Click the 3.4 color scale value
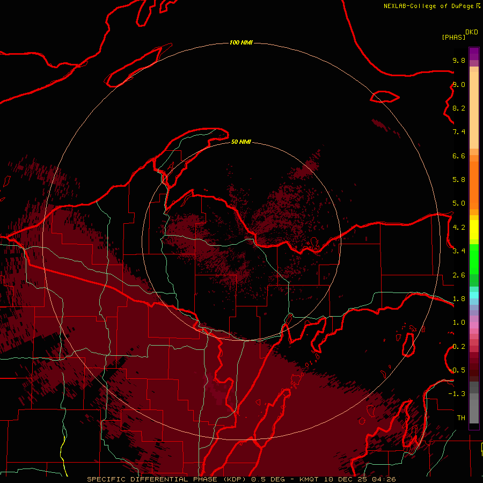This screenshot has width=483, height=483. (x=459, y=251)
